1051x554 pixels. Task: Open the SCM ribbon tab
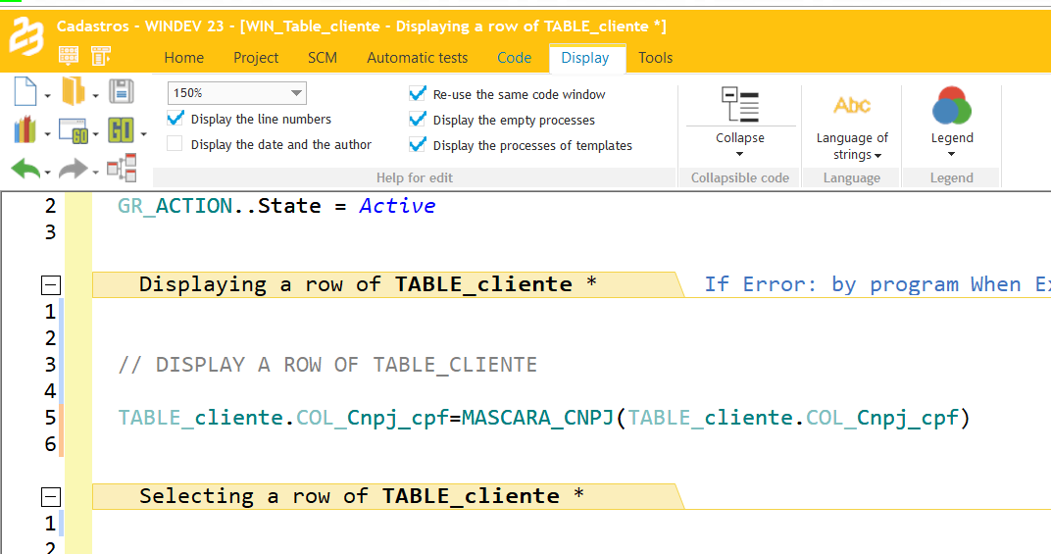[x=323, y=58]
